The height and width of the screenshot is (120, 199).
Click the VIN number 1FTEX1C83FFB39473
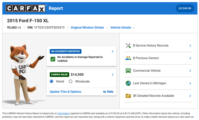click(x=49, y=28)
